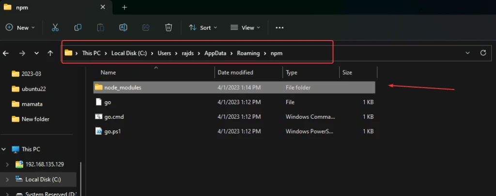Navigate to AppData breadcrumb
Screen dimensions: 496x196
pyautogui.click(x=215, y=53)
